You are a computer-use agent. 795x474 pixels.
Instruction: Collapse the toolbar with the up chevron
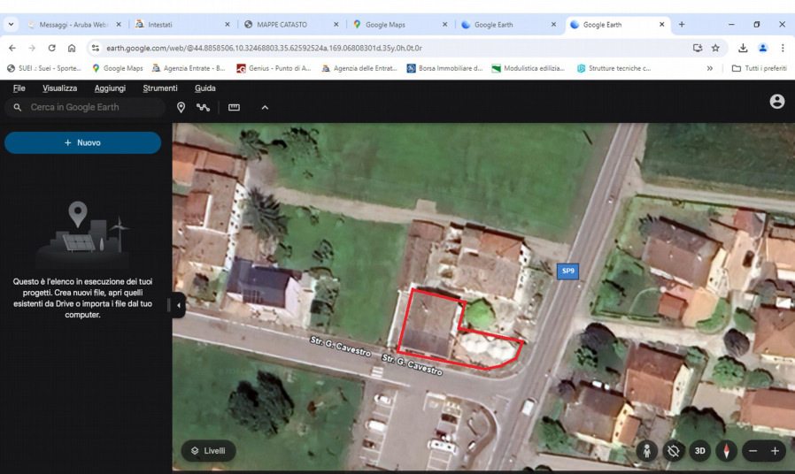(x=263, y=107)
